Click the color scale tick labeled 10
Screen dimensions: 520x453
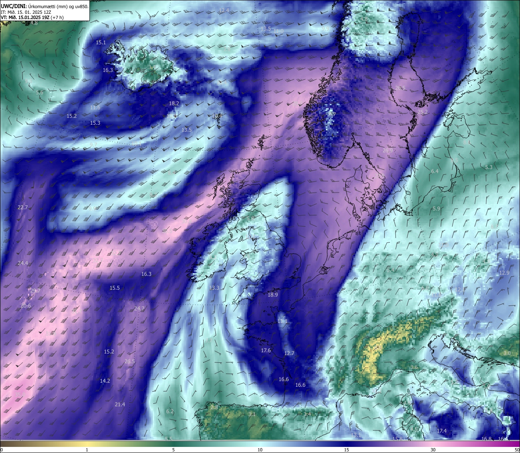260,450
